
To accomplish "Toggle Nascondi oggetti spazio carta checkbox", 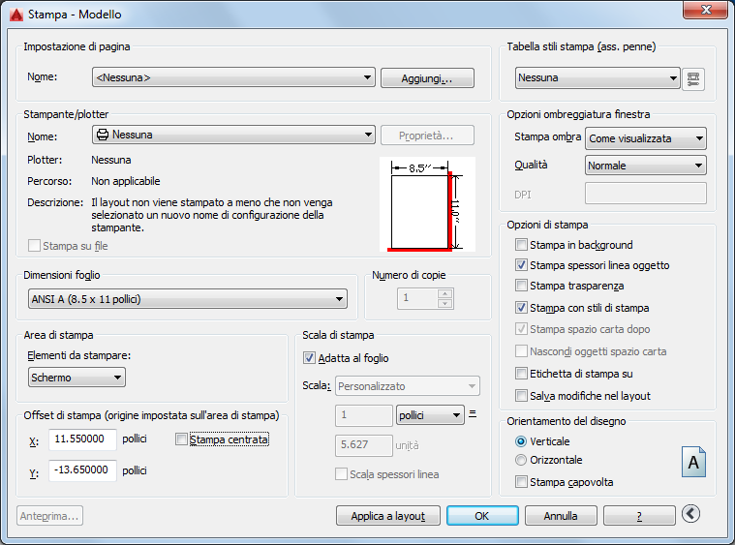I will click(521, 350).
